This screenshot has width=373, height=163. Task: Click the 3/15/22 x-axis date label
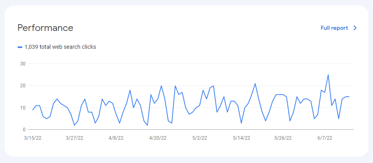[x=33, y=138]
